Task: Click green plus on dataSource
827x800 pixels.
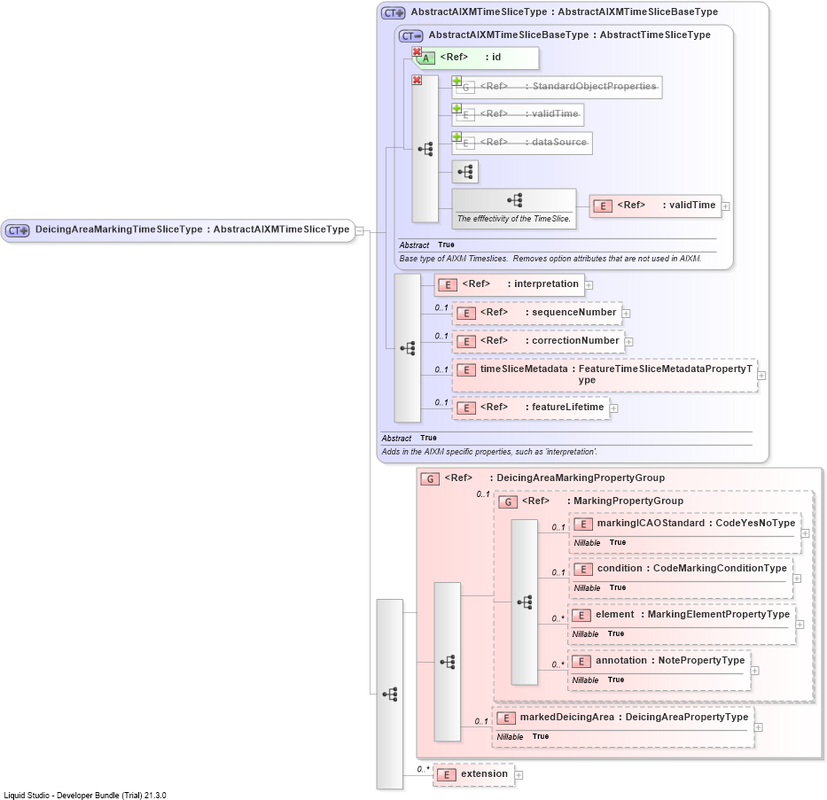Action: [456, 136]
